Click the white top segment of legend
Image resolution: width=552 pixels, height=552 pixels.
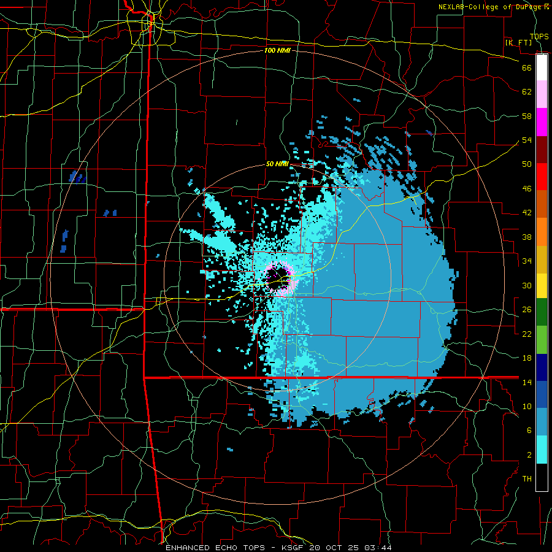pyautogui.click(x=542, y=67)
